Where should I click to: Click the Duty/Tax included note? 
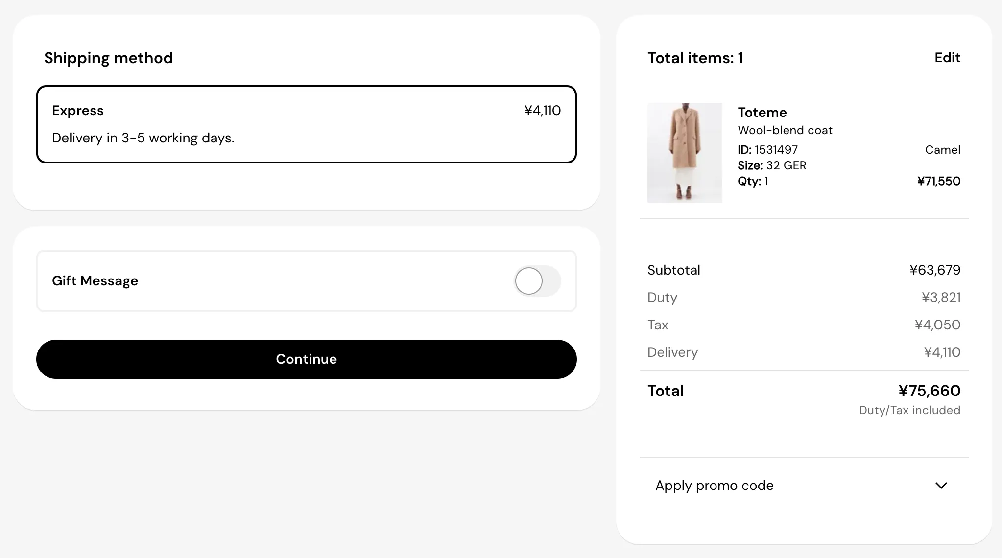(x=909, y=410)
